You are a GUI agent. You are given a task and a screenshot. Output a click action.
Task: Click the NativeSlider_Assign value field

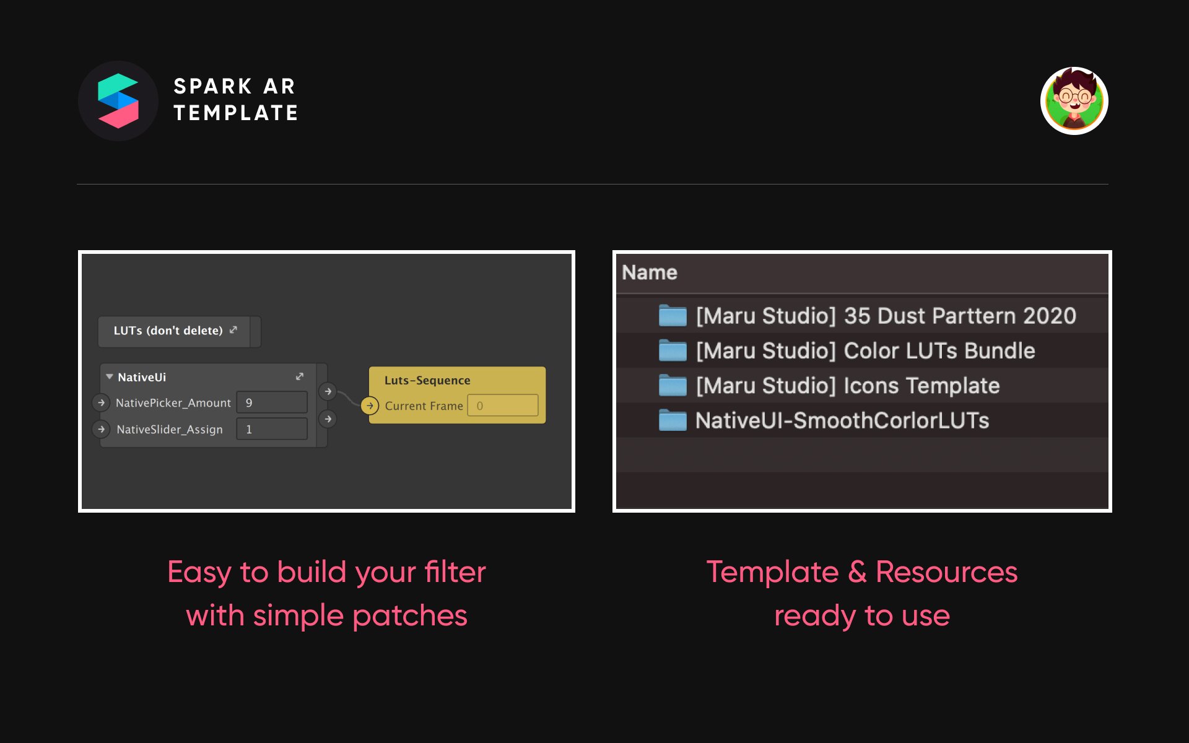[272, 429]
